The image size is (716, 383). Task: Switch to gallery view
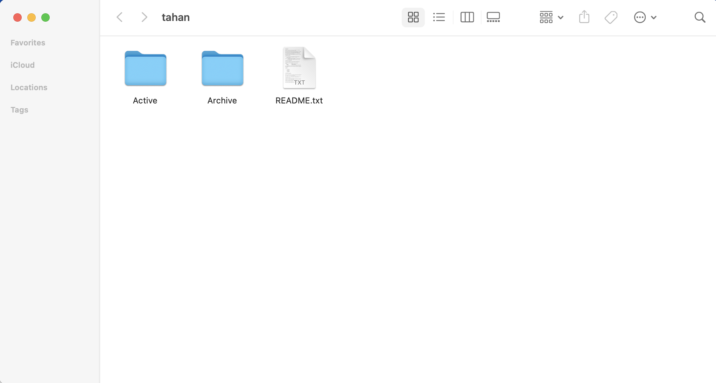pos(493,17)
